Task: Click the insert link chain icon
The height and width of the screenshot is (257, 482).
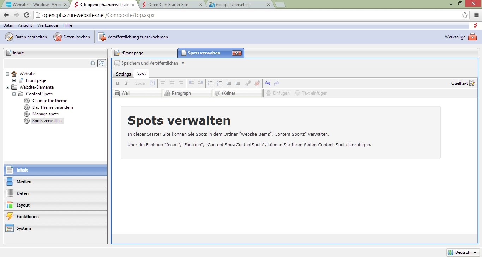Action: click(x=248, y=83)
